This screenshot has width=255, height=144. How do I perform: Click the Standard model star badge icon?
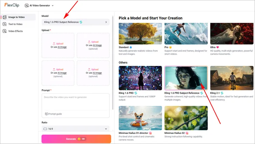(131, 47)
